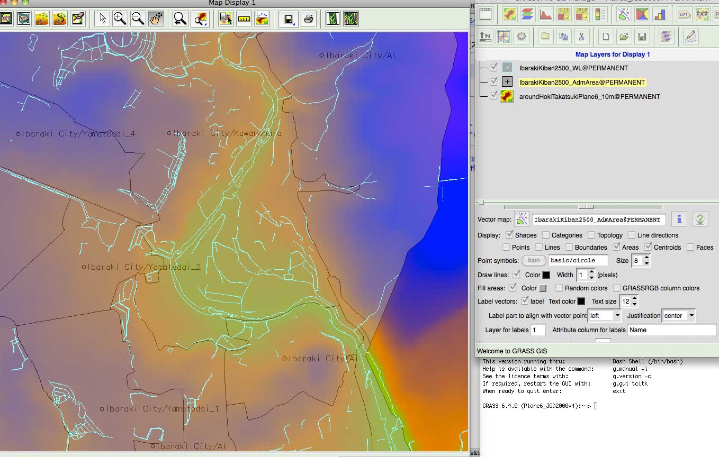Screen dimensions: 719x457
Task: Add histogram layer icon
Action: click(545, 14)
